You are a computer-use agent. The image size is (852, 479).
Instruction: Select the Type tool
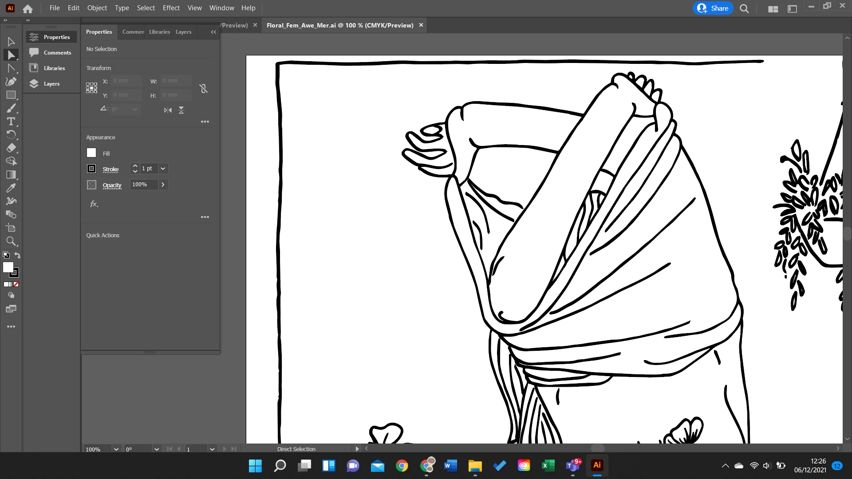11,122
